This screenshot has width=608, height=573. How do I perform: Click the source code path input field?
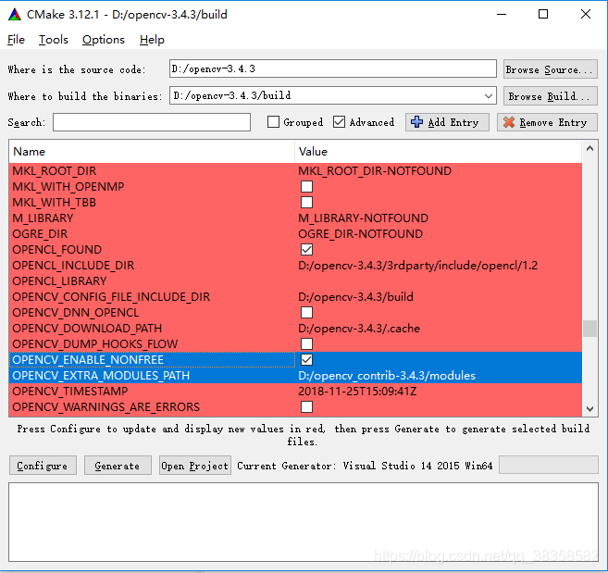[x=333, y=69]
